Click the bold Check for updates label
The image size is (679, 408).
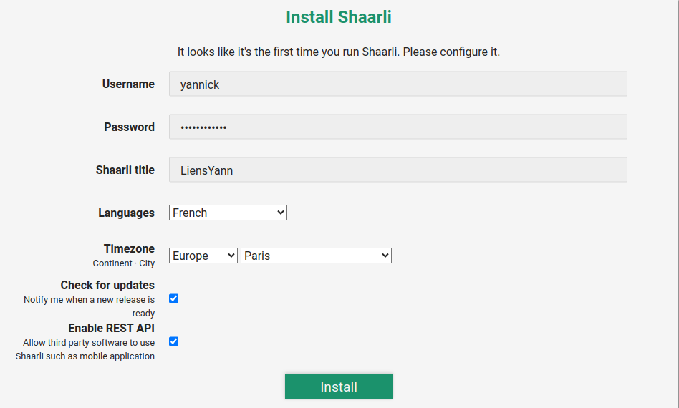click(x=107, y=285)
